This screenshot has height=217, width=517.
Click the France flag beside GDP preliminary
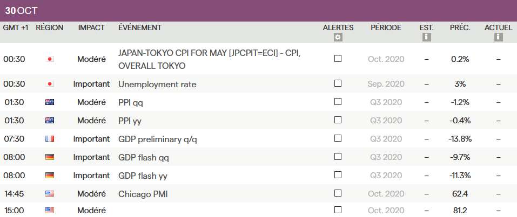50,139
